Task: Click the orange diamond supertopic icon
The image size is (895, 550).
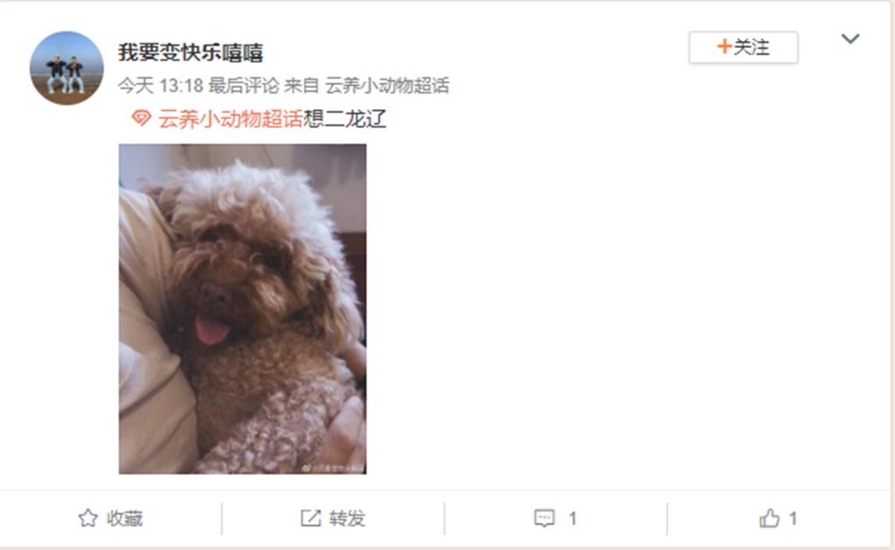Action: pos(141,119)
